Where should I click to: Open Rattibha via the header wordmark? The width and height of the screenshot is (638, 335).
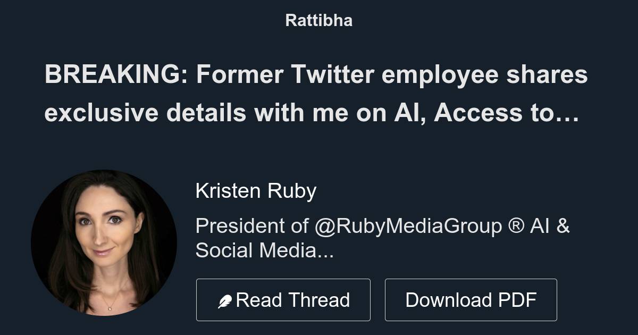click(318, 21)
